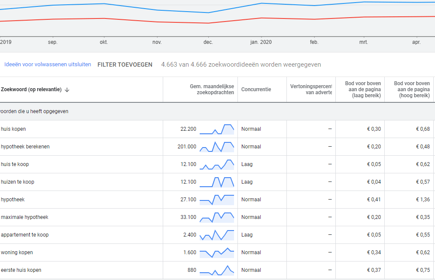Click the sparkline chart for "huis kopen"

[x=217, y=129]
